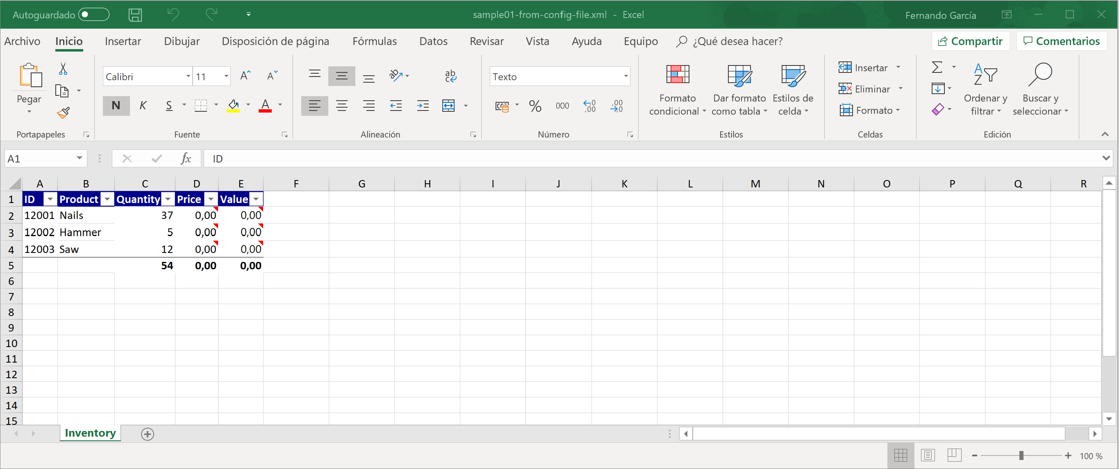Open the Fórmulas ribbon tab
The width and height of the screenshot is (1119, 469).
[375, 41]
